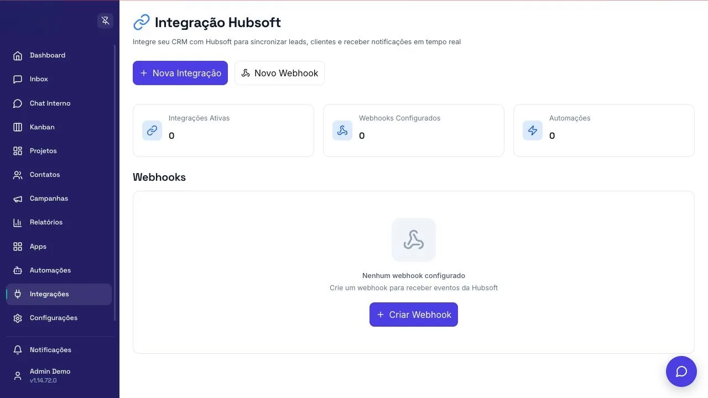The width and height of the screenshot is (708, 398).
Task: Click 'Crie um webhook para receber eventos' text
Action: click(x=414, y=288)
